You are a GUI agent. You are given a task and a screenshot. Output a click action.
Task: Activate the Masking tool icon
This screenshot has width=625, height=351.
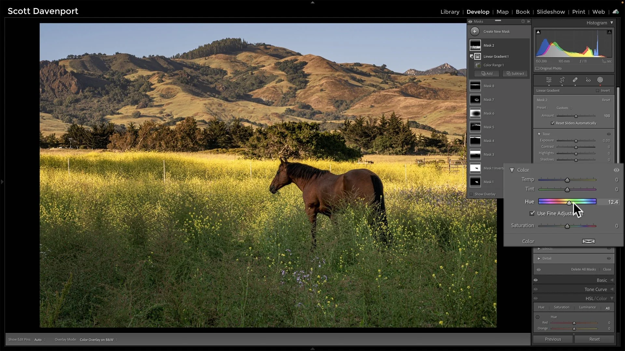coord(600,80)
